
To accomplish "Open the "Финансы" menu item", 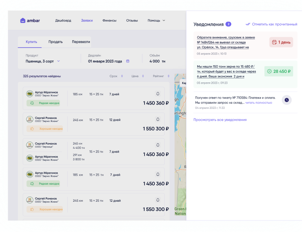I will [109, 20].
